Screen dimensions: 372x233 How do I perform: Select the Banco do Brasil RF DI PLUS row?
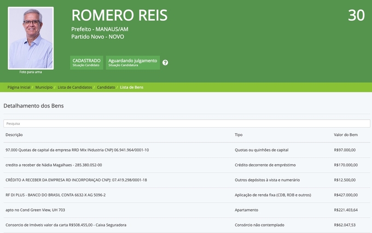pyautogui.click(x=55, y=195)
